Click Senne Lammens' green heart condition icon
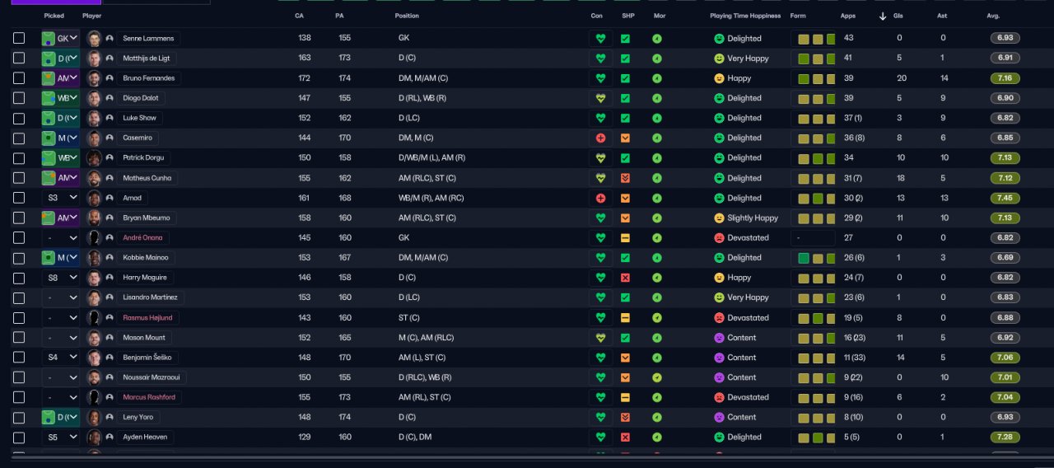Viewport: 1054px width, 468px height. tap(600, 39)
